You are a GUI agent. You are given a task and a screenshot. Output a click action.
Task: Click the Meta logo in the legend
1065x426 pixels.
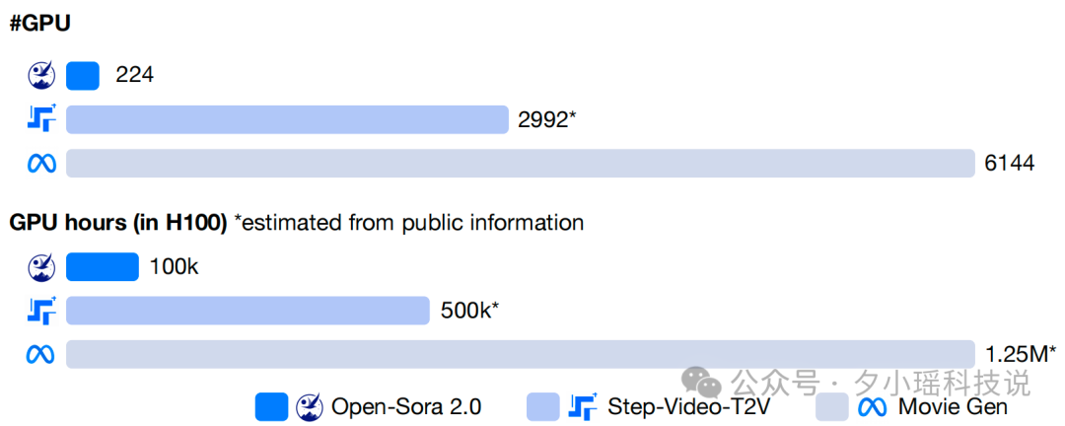tap(872, 407)
